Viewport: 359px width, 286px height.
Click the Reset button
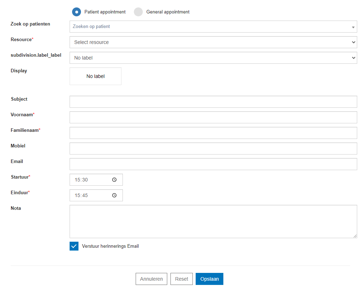181,279
